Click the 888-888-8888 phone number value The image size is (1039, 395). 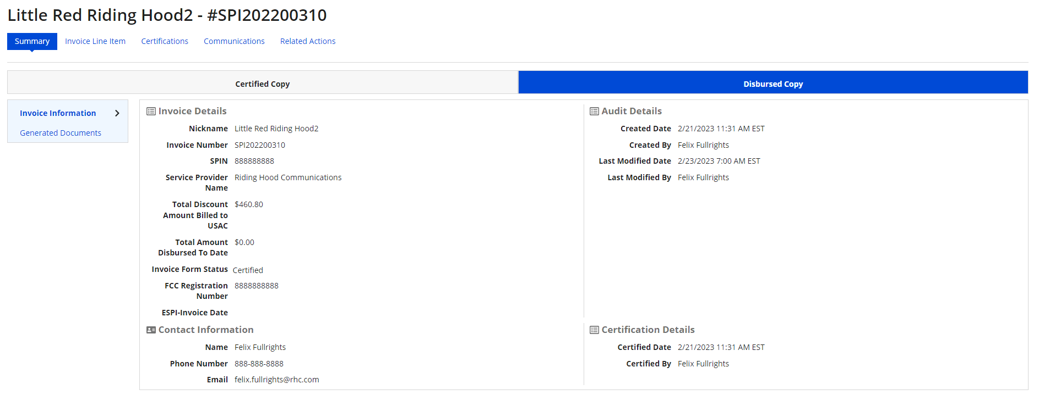tap(259, 364)
